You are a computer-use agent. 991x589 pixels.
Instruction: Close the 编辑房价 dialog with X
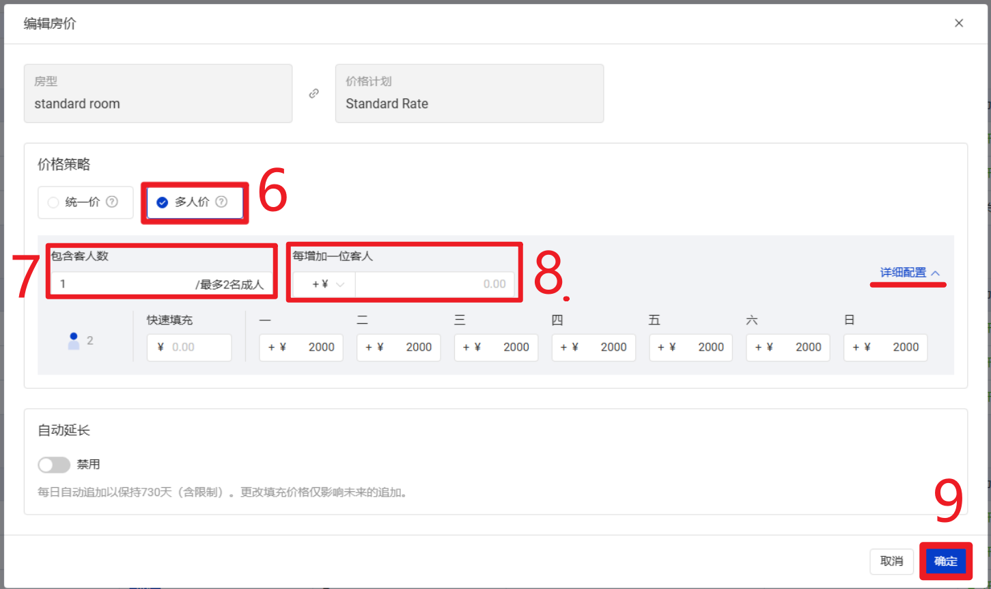959,23
